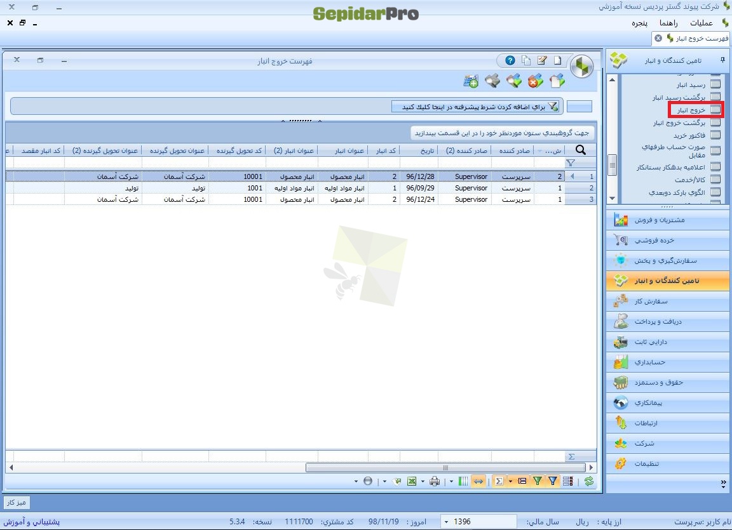Screen dimensions: 732x530
Task: Open the round Sepidar logo application button
Action: click(581, 66)
